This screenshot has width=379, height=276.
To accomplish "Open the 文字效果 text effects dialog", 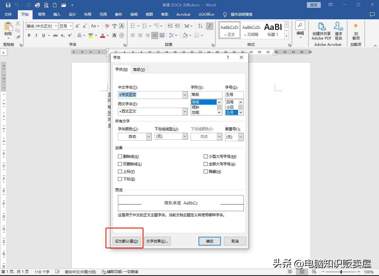I will pyautogui.click(x=157, y=241).
